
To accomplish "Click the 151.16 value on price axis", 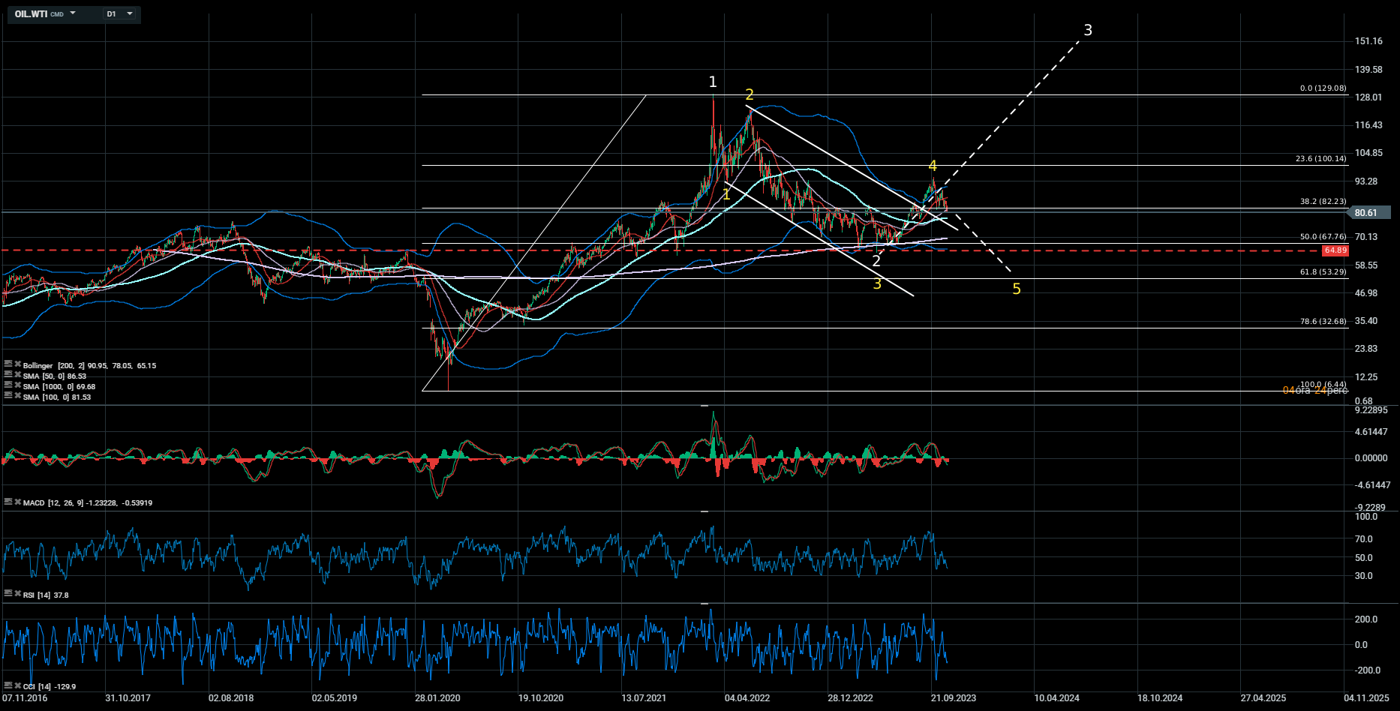I will (x=1368, y=41).
